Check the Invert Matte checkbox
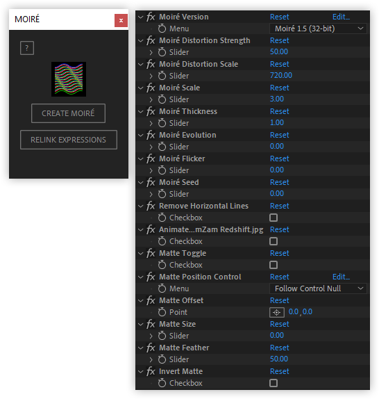 273,383
